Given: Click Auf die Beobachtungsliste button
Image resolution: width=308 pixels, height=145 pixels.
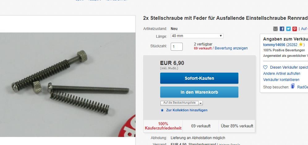Looking at the screenshot, I should [179, 103].
